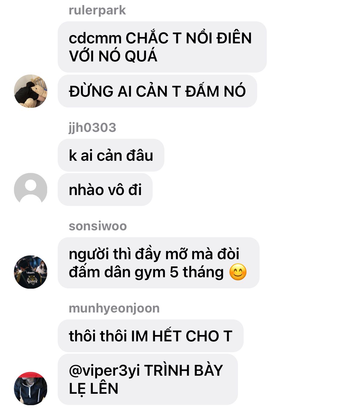
Task: Follow the @viper3yi mention
Action: [x=104, y=371]
